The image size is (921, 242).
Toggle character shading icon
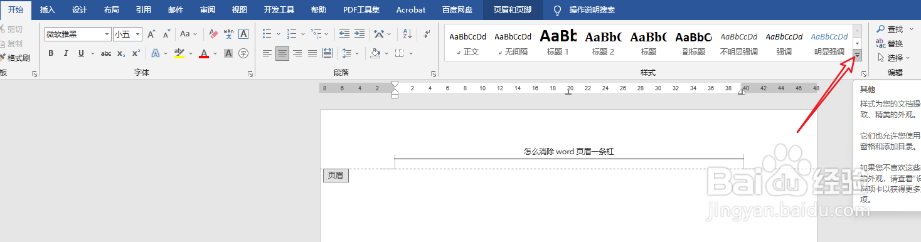[x=228, y=53]
